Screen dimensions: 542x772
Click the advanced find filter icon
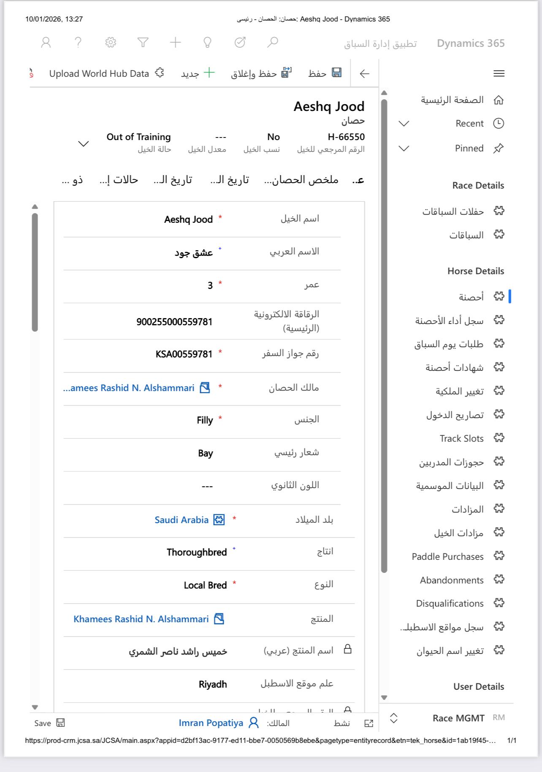143,42
